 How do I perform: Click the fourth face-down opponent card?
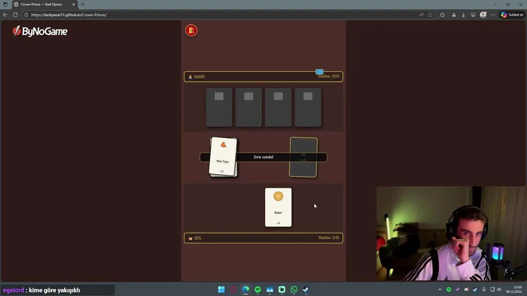coord(308,107)
